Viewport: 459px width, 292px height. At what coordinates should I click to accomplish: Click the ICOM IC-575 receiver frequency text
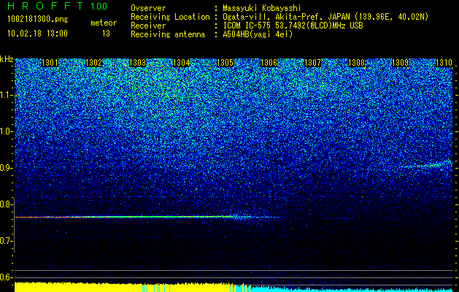point(293,26)
